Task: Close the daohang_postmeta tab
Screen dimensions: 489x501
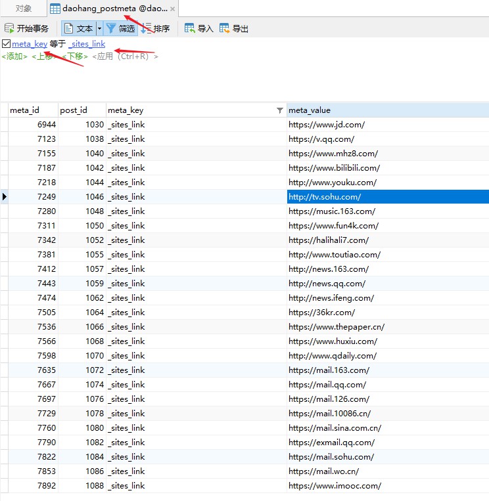Action: [172, 9]
